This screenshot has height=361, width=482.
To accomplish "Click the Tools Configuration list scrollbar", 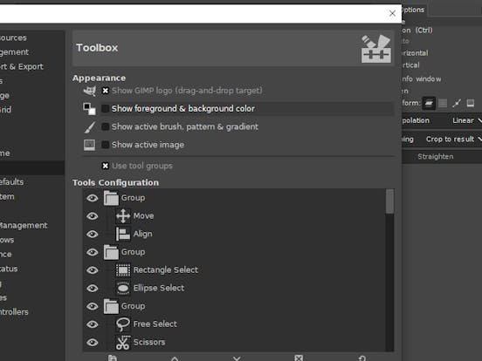I will click(x=389, y=201).
